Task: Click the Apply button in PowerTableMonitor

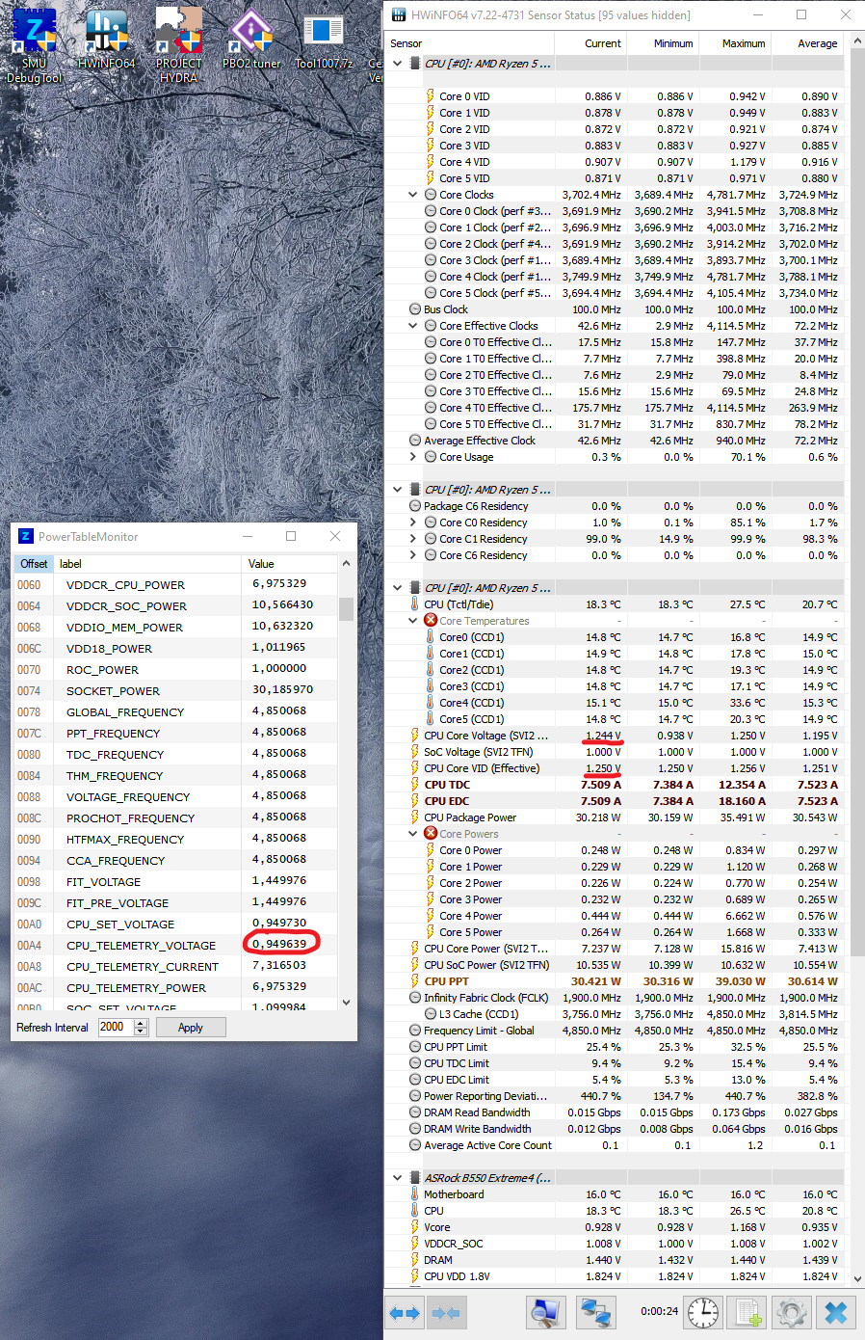Action: coord(191,1028)
